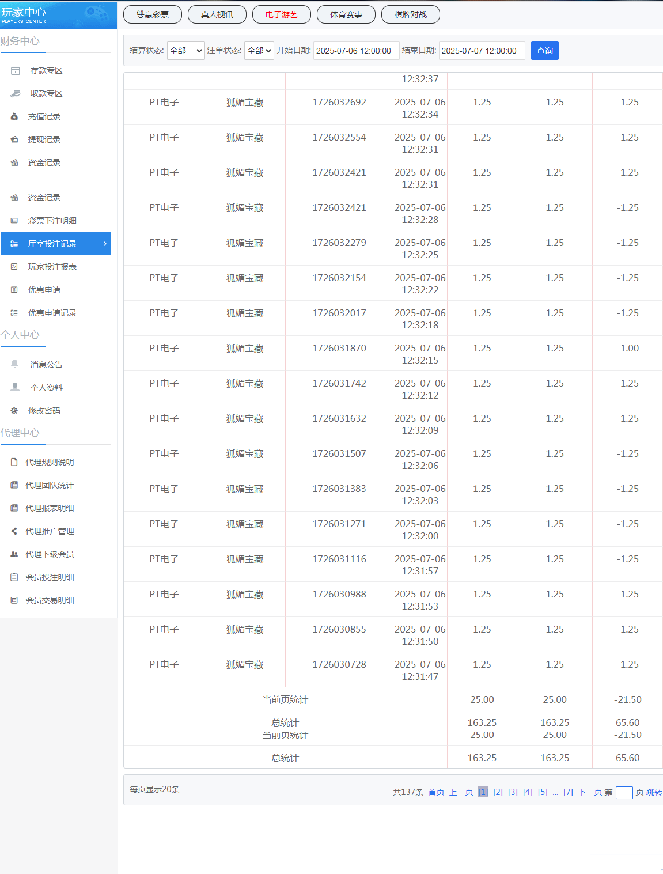Click the 充值记录 money bag icon
Screen dimensions: 663x874
pyautogui.click(x=14, y=116)
